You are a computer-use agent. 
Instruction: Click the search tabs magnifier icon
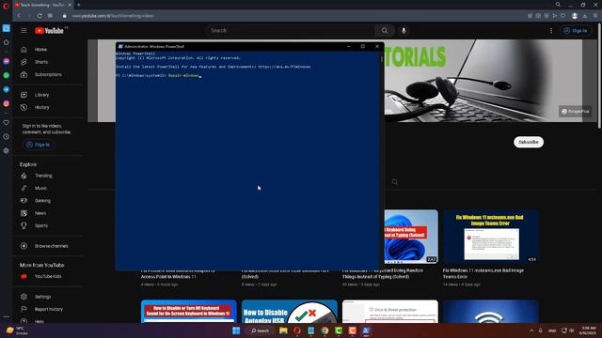(558, 5)
